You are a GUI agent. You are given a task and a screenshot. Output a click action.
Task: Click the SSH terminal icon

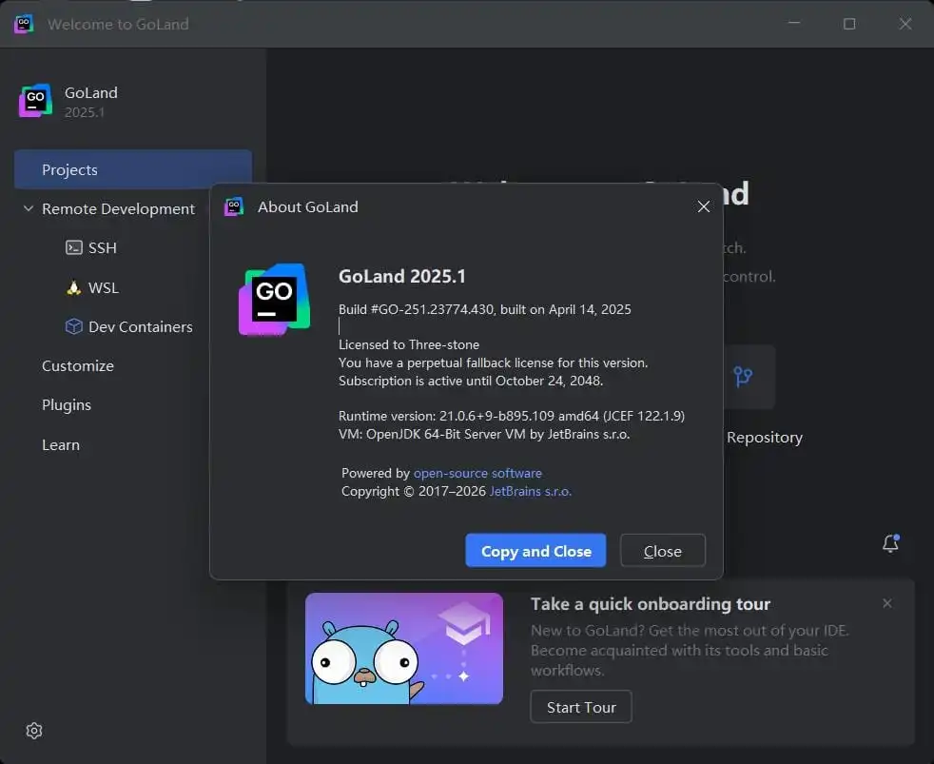[x=74, y=247]
